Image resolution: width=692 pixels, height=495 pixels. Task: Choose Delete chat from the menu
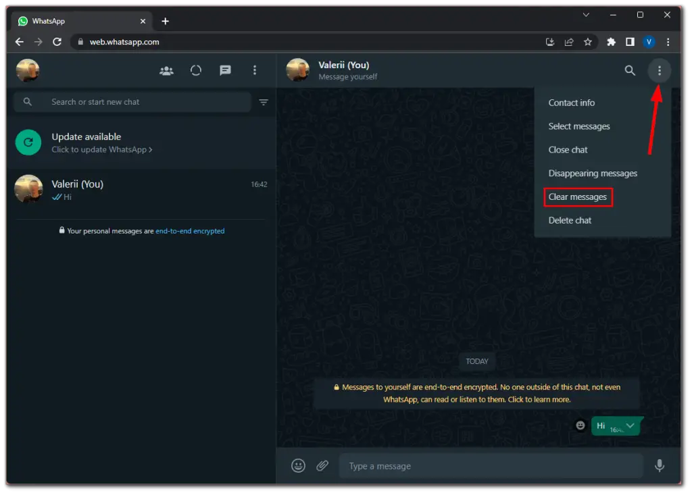pyautogui.click(x=570, y=220)
